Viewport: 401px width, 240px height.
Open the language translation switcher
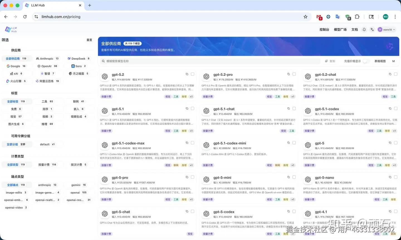coord(372,30)
